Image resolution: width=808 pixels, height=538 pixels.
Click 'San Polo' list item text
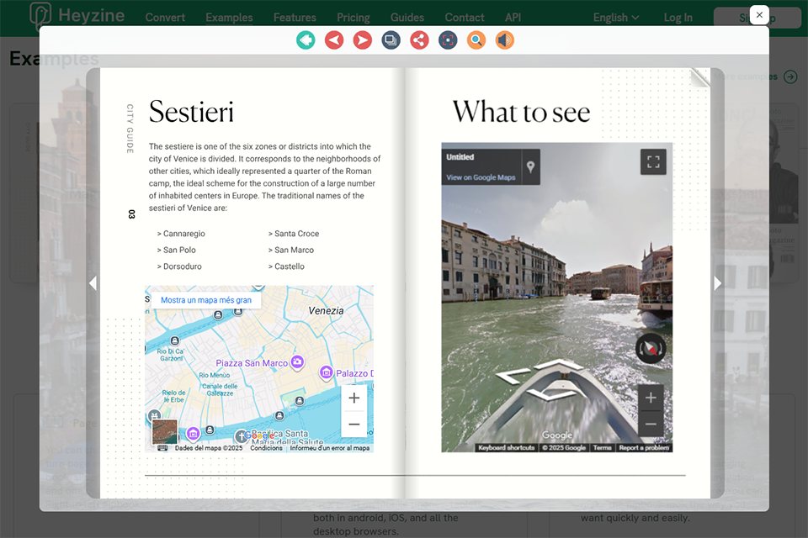coord(179,251)
